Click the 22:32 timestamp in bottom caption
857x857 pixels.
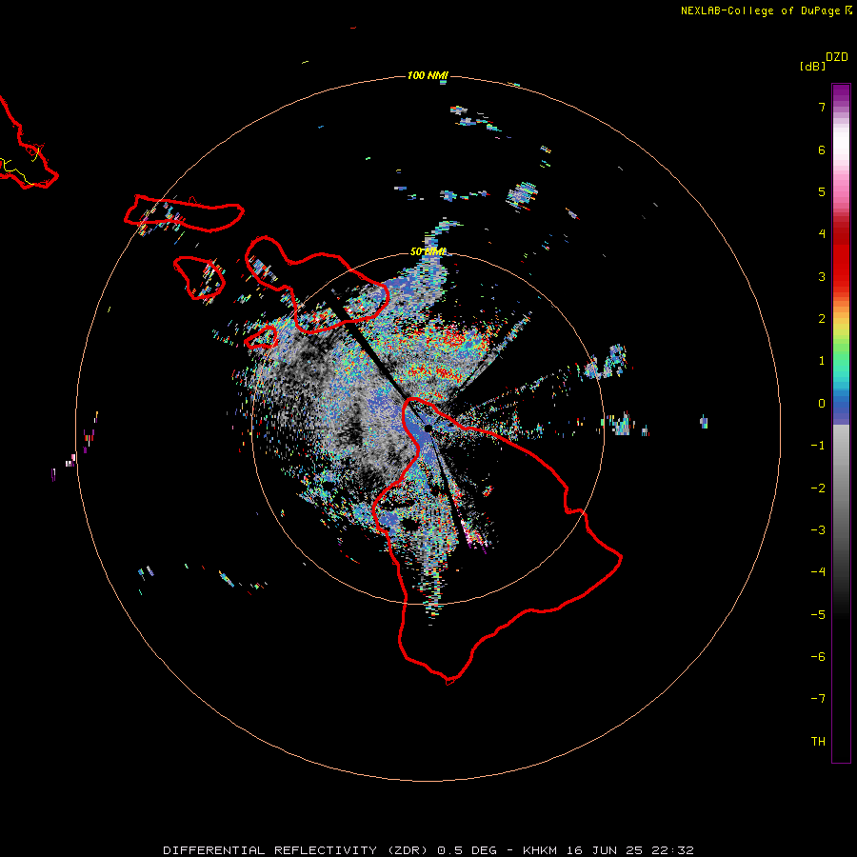[x=672, y=850]
